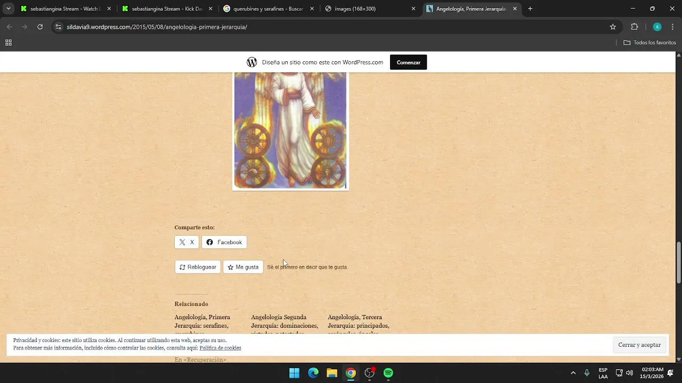The width and height of the screenshot is (682, 383).
Task: Go forward to next page
Action: (25, 27)
